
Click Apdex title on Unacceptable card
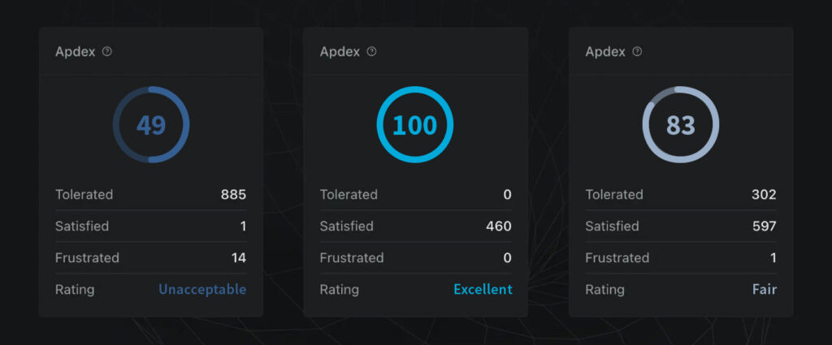point(76,52)
